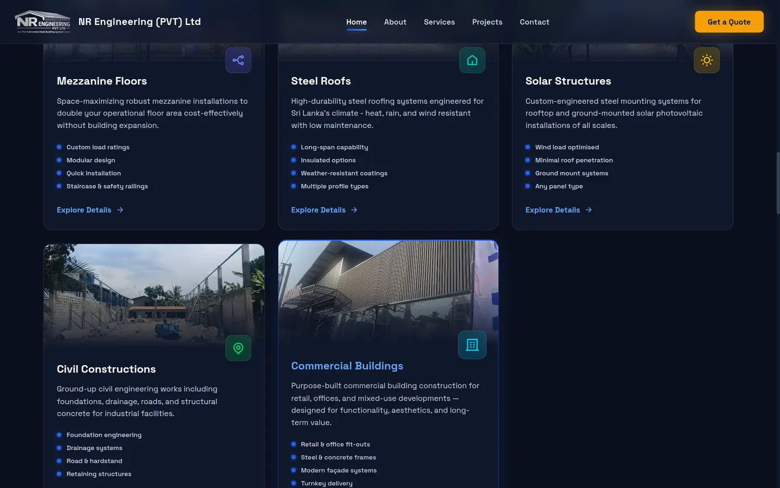Click the NR Engineering logo image

tap(42, 22)
